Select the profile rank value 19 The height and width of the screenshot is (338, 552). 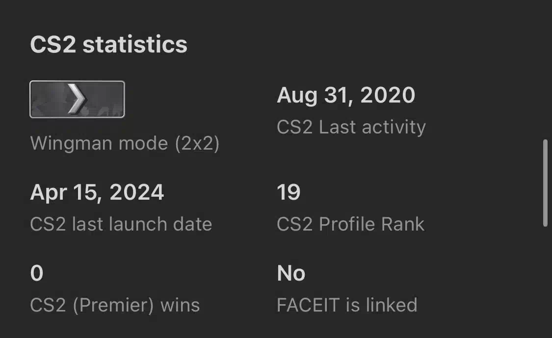point(289,192)
